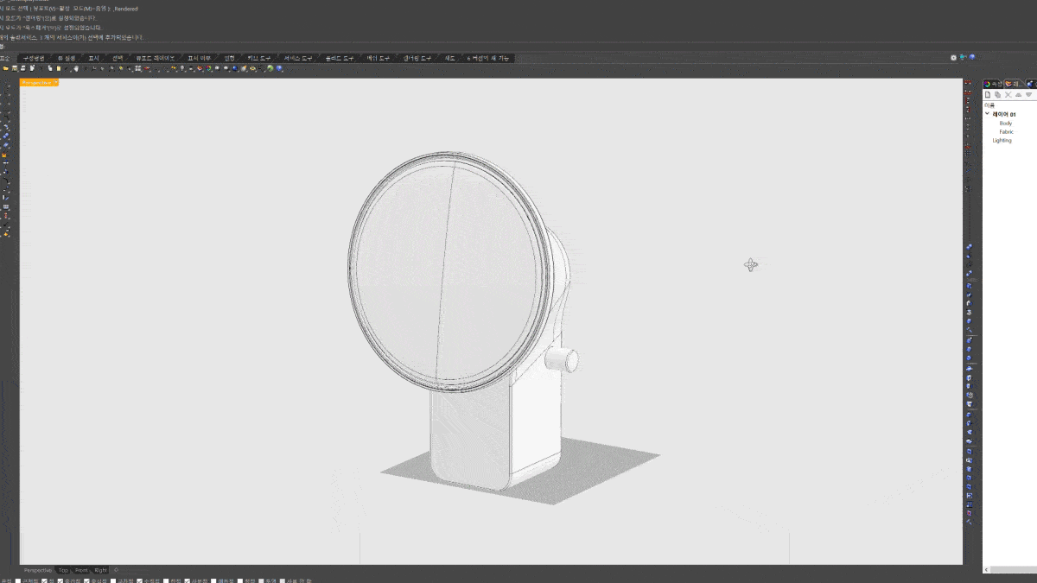Click the open-file folder icon in the toolbar
The width and height of the screenshot is (1037, 583).
click(x=6, y=68)
